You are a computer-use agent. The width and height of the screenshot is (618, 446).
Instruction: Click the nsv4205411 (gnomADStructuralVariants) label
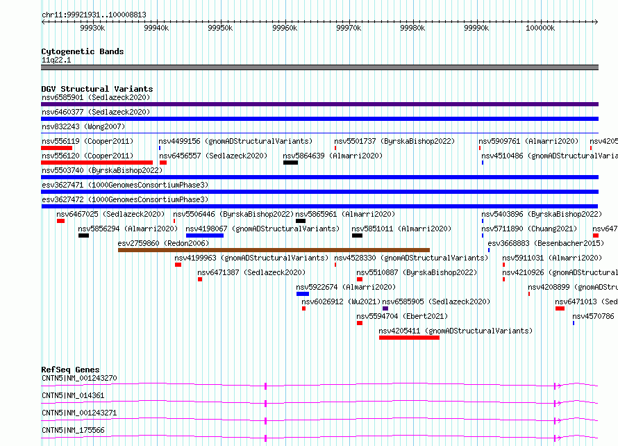(x=456, y=331)
